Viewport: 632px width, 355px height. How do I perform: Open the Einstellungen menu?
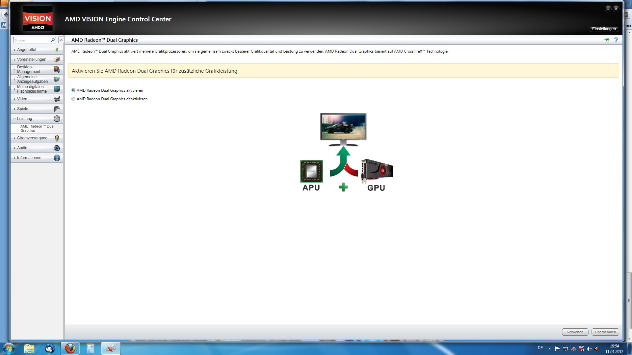[x=604, y=29]
